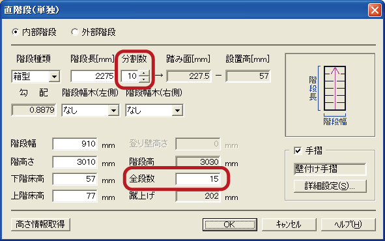Toggle the 手摺 checkbox
The width and height of the screenshot is (385, 241).
point(298,150)
